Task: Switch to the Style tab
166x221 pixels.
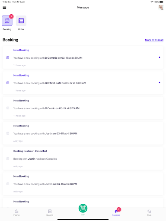Action: point(149,212)
